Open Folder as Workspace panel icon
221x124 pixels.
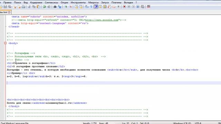point(114,7)
